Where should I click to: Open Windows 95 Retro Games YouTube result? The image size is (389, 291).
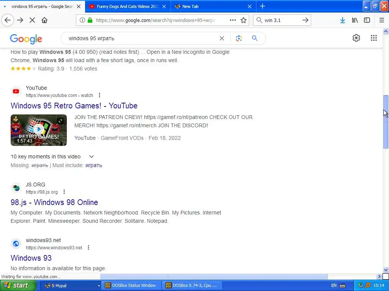(x=74, y=106)
